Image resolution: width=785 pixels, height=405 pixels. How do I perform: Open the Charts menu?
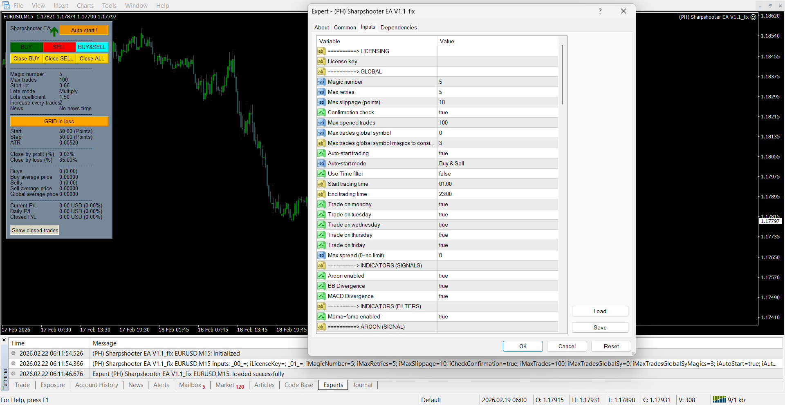click(x=85, y=6)
